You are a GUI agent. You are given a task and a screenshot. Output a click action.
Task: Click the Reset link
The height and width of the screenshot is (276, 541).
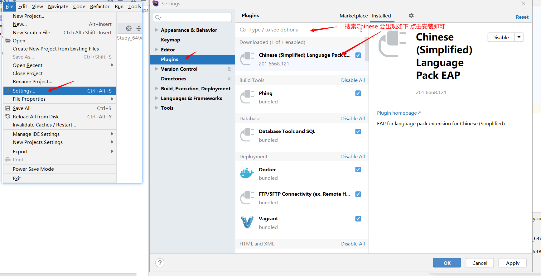522,17
